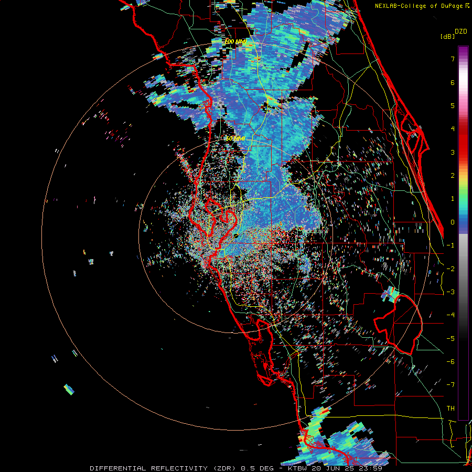This screenshot has height=472, width=472.
Task: Click the (ZDR) abbreviation in the caption
Action: (x=223, y=468)
